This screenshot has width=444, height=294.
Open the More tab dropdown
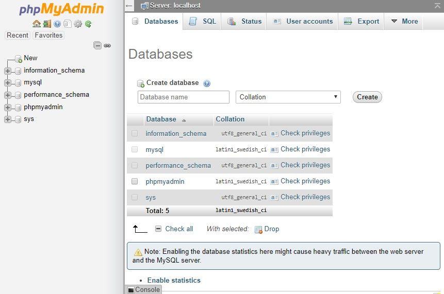404,21
